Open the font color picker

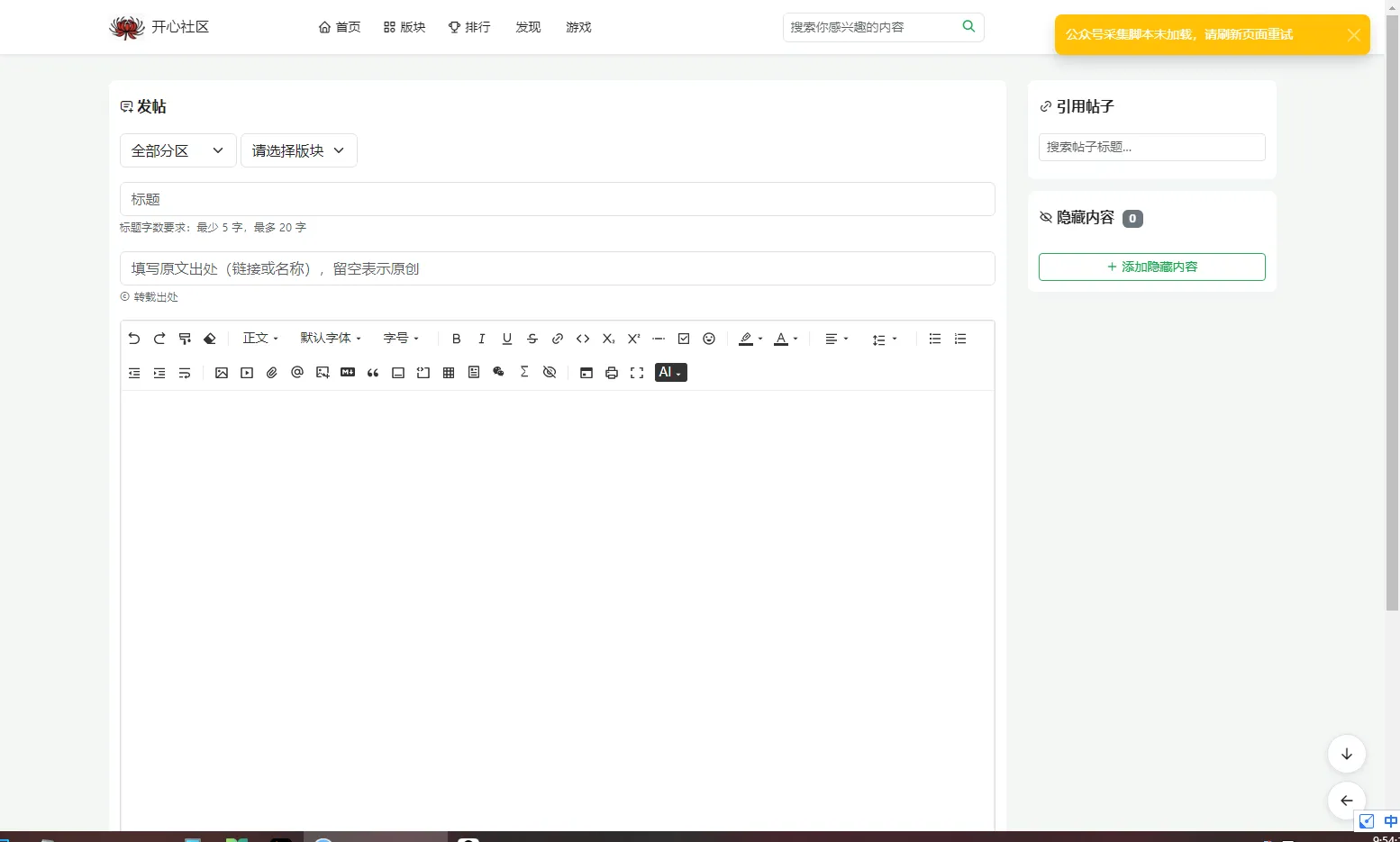click(x=786, y=339)
